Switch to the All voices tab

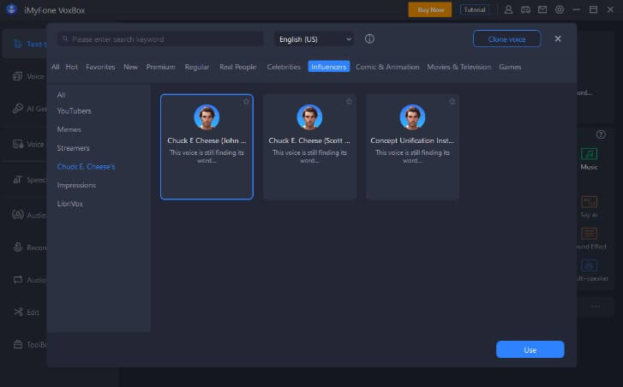coord(55,67)
